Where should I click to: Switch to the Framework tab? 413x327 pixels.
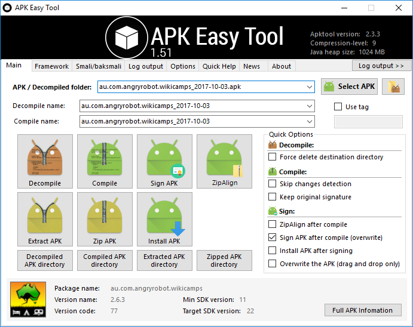coord(51,66)
